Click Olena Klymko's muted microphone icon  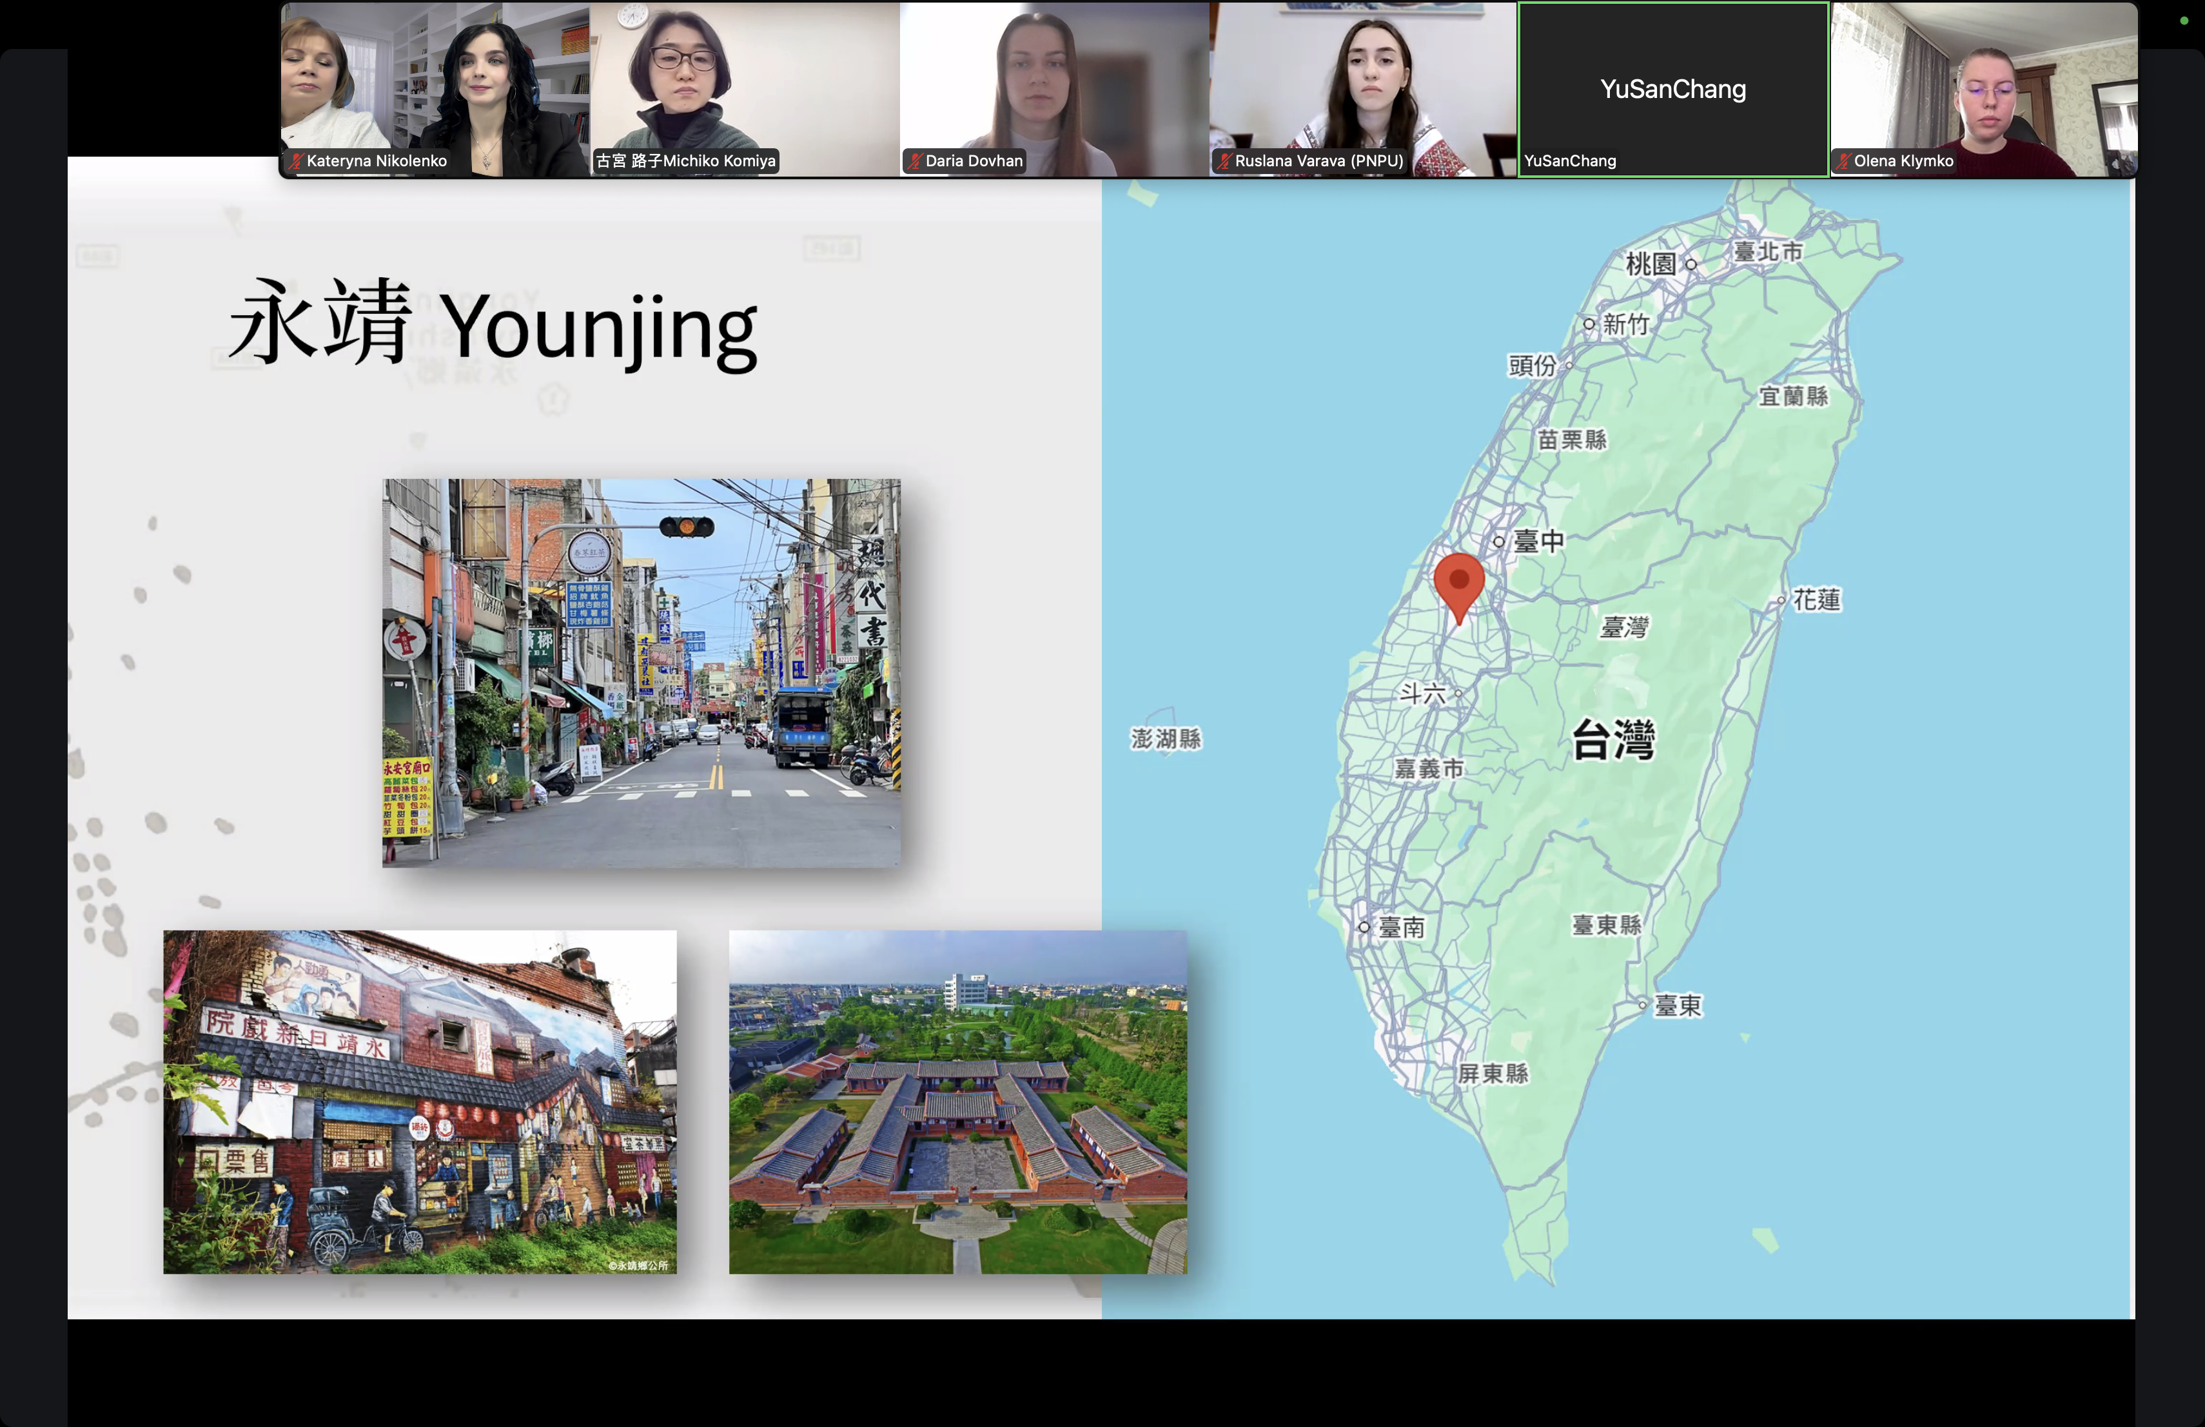(1844, 161)
